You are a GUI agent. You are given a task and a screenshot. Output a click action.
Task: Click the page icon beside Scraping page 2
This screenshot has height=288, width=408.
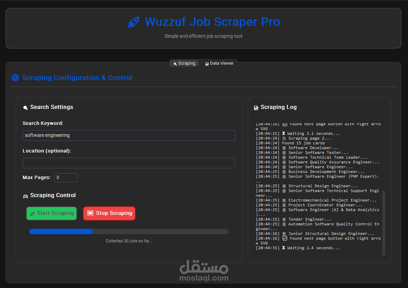click(284, 138)
